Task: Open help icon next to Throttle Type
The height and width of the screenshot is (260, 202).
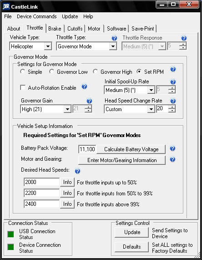Action: [x=114, y=38]
